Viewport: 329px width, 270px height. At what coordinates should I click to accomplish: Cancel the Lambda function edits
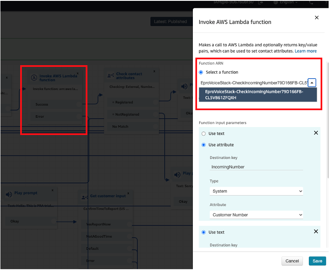tap(292, 261)
